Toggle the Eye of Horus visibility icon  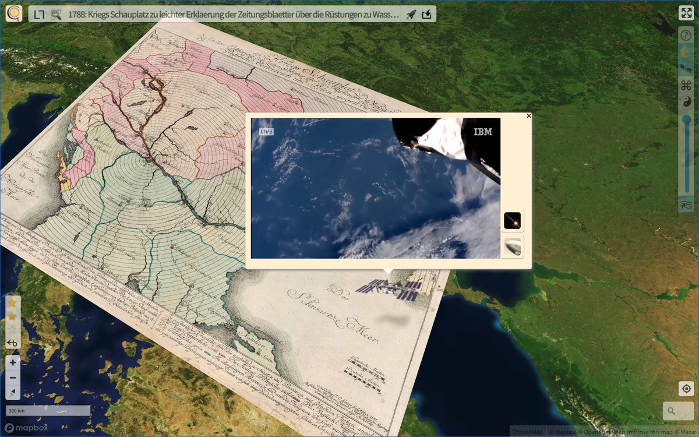[x=686, y=204]
